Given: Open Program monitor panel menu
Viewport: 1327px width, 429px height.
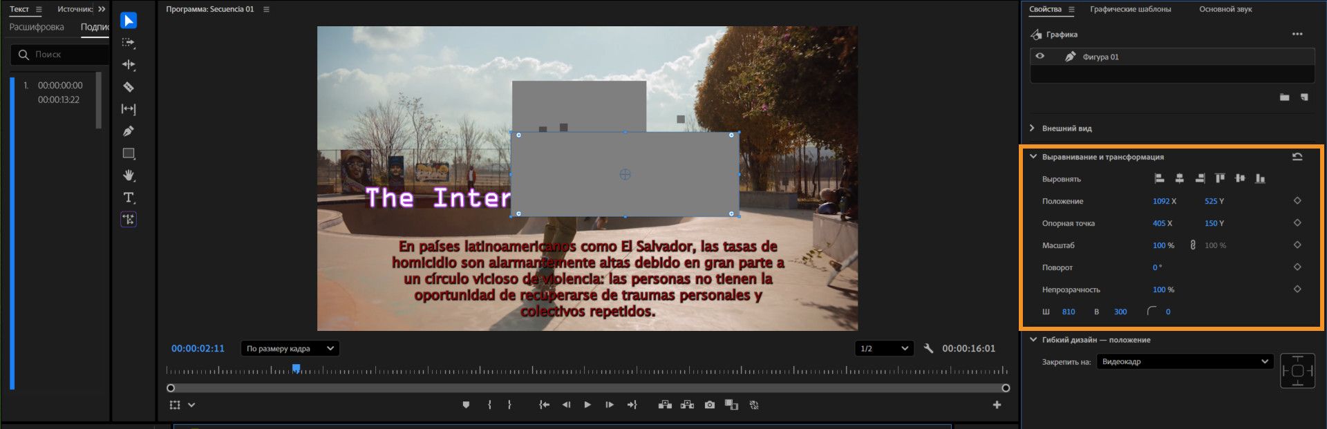Looking at the screenshot, I should click(x=266, y=9).
